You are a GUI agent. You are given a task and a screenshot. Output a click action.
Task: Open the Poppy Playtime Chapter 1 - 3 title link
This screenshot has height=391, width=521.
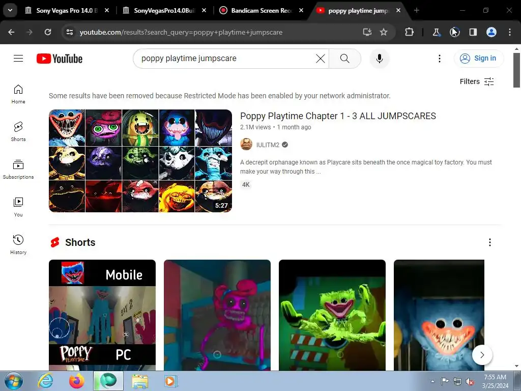click(338, 116)
